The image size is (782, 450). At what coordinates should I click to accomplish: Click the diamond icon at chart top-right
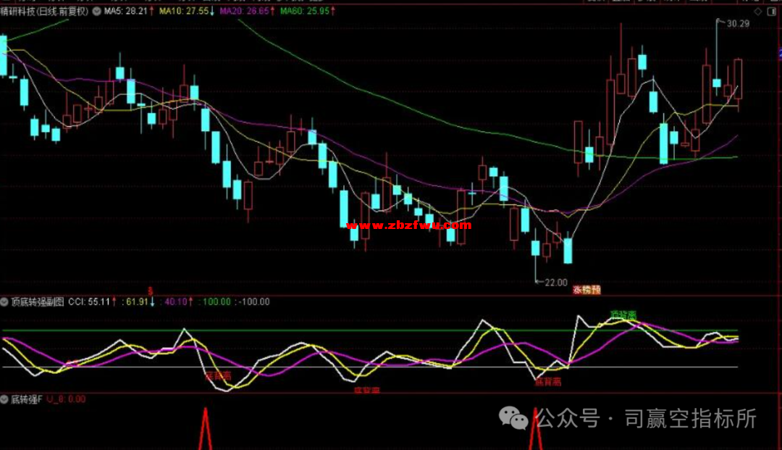pos(758,12)
